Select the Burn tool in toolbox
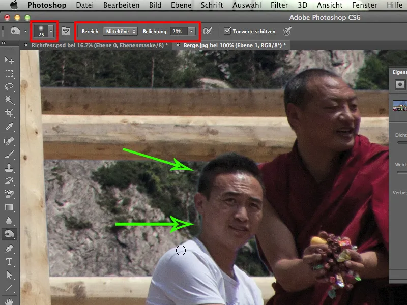The height and width of the screenshot is (305, 407). (x=9, y=234)
